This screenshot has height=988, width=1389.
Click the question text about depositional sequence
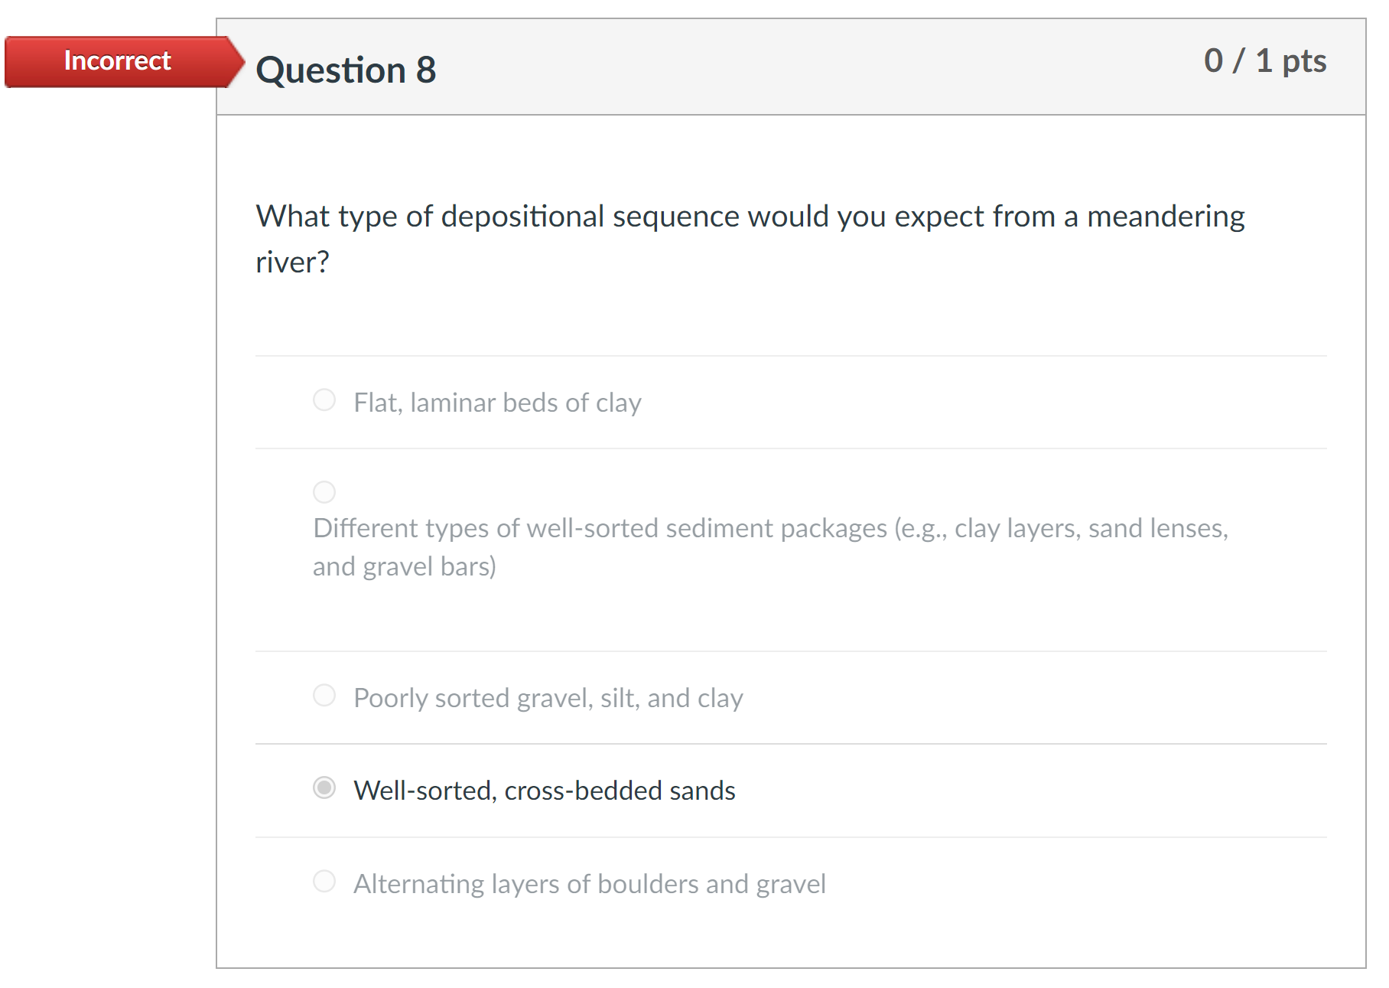(750, 217)
